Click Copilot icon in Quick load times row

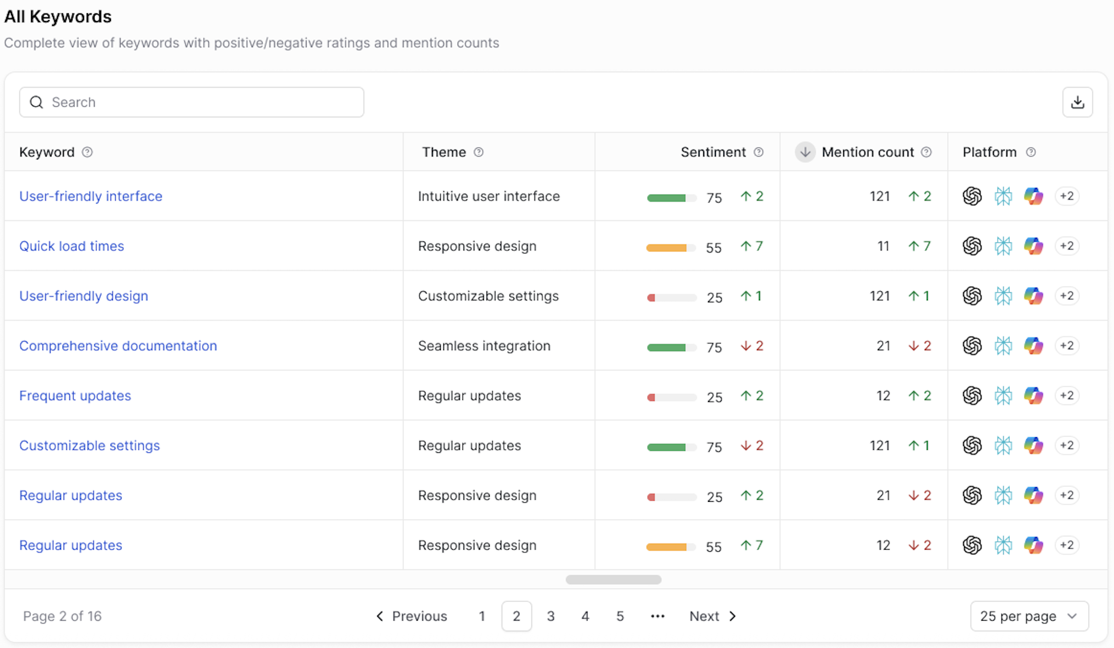tap(1034, 246)
